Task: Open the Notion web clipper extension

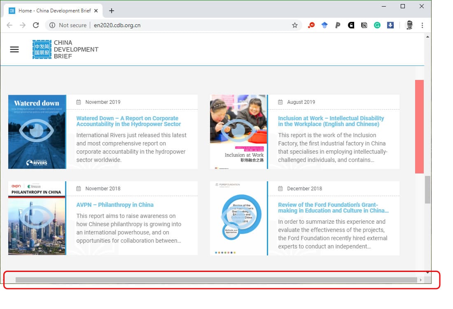Action: click(364, 25)
